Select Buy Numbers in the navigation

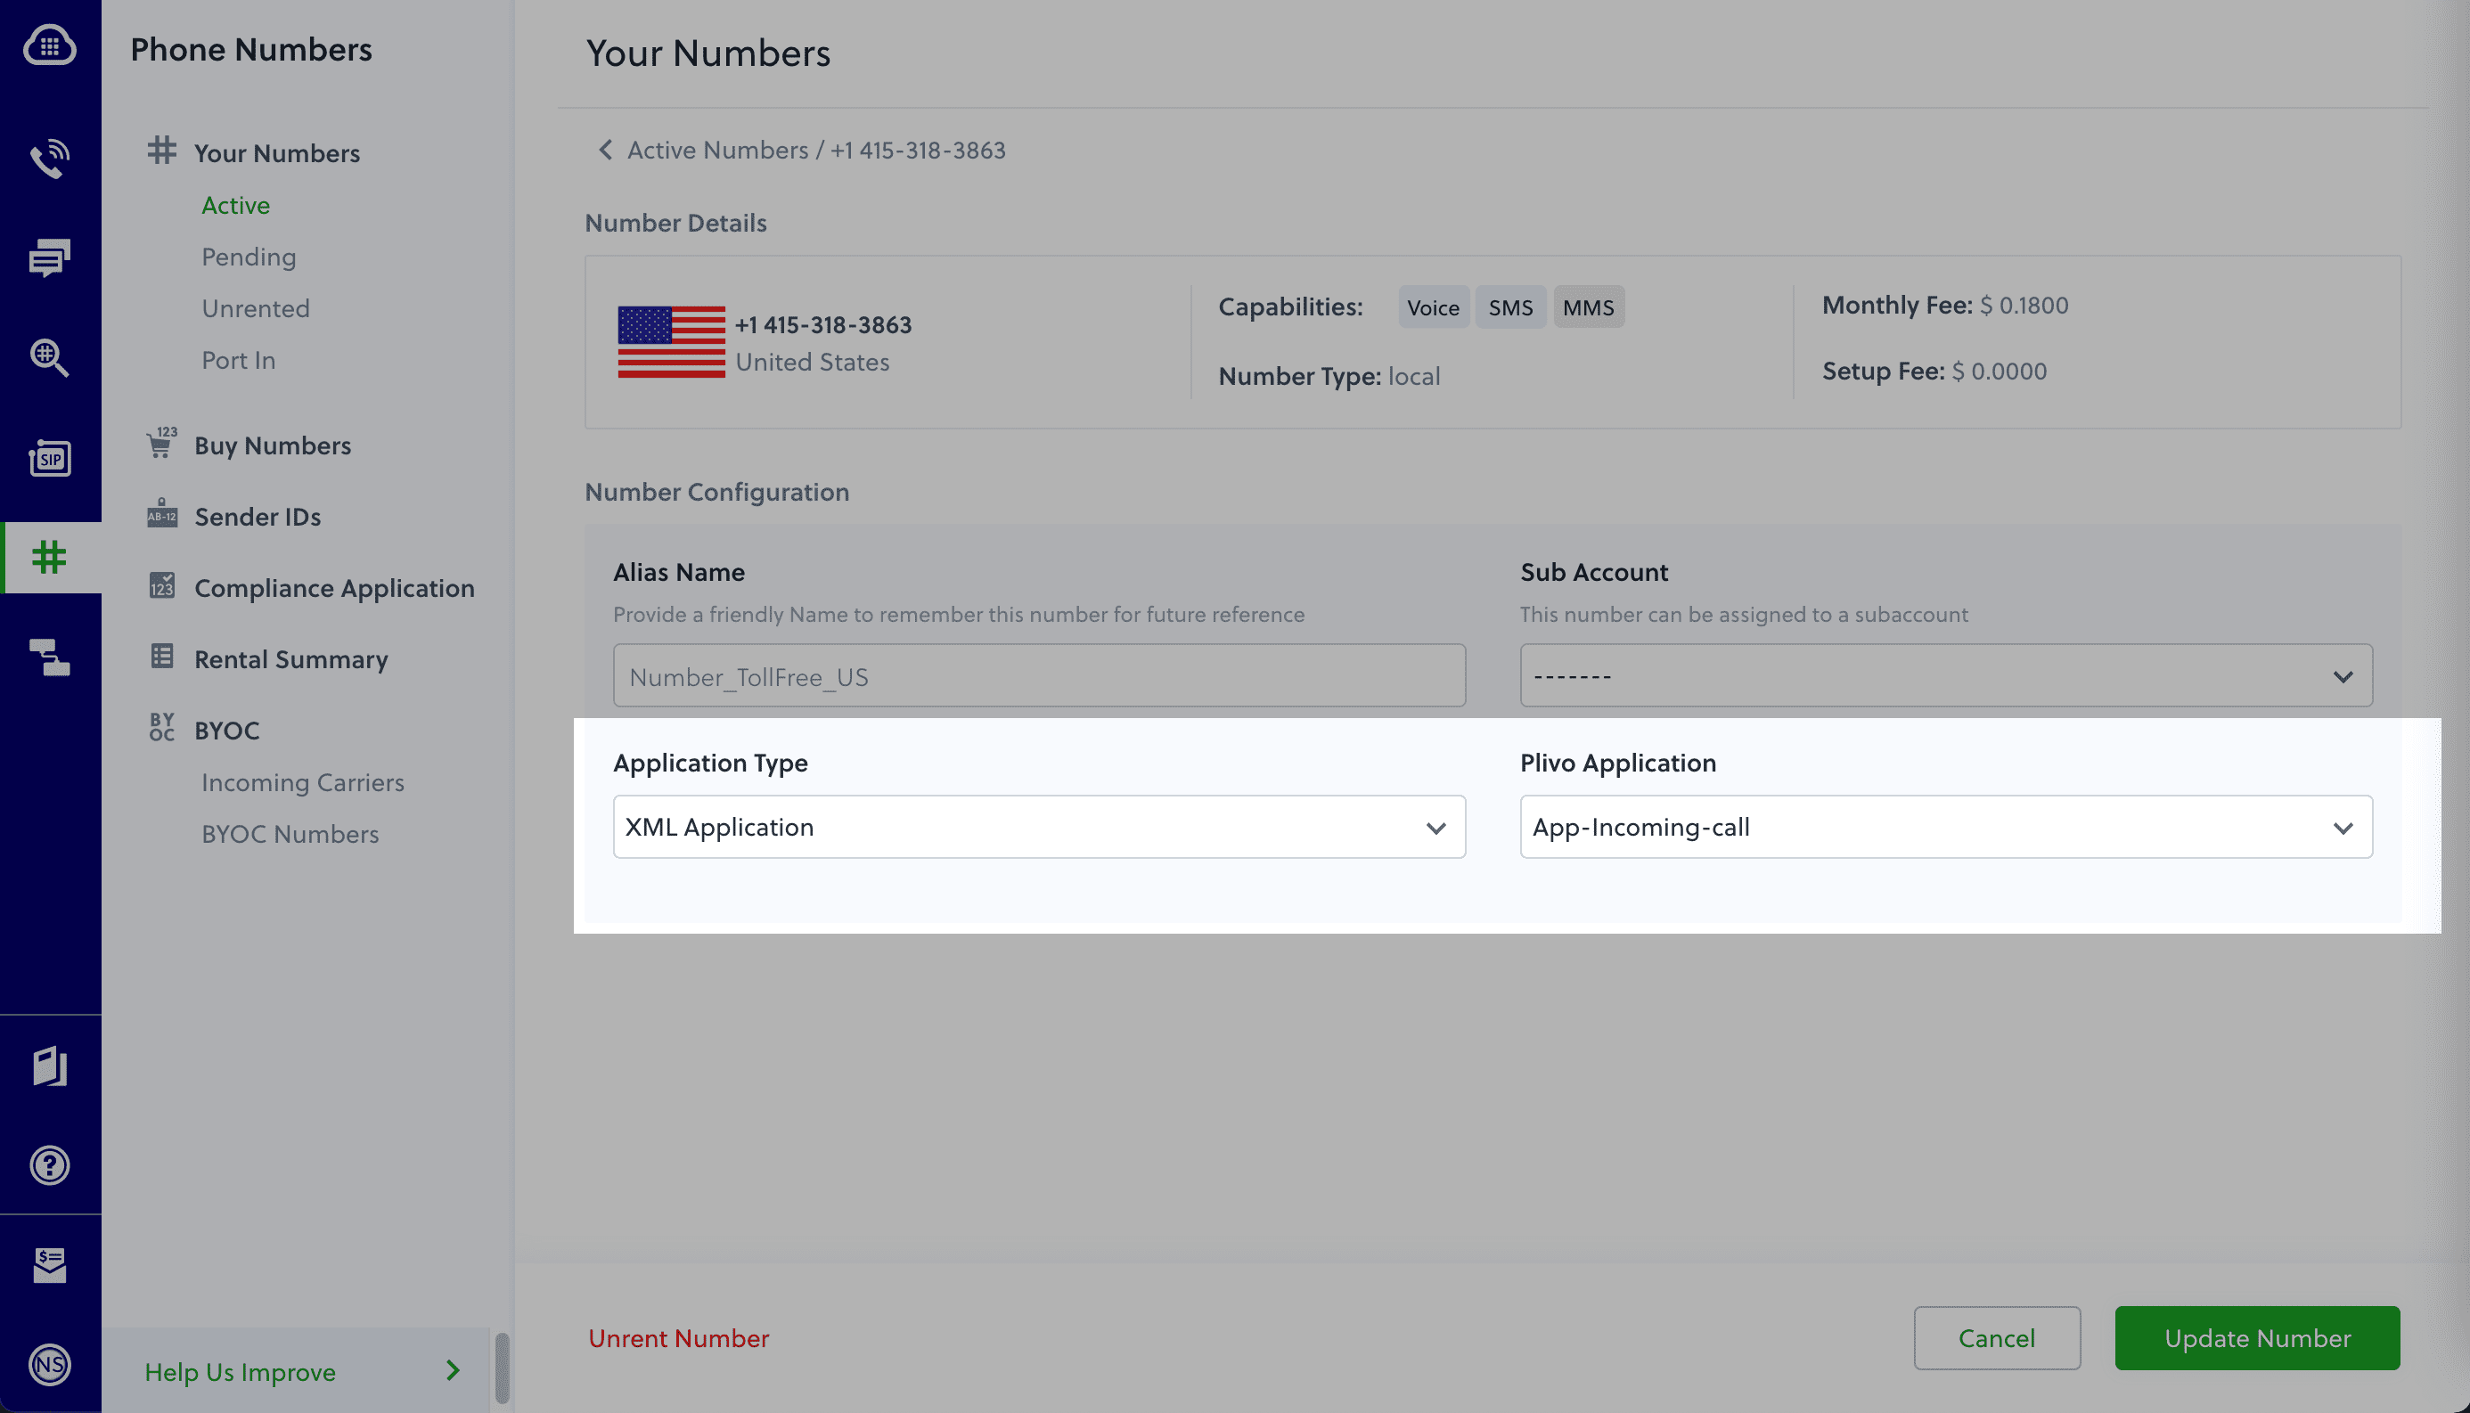click(x=273, y=445)
